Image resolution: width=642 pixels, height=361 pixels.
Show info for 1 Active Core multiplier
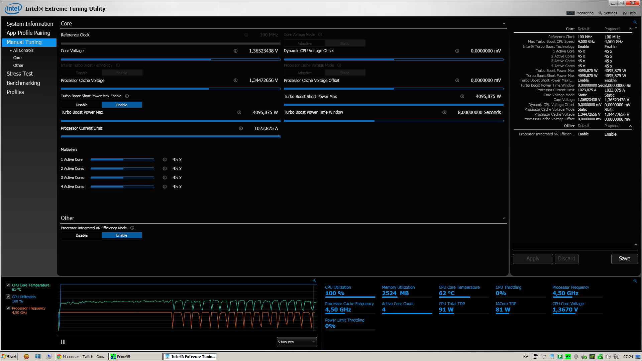coord(165,159)
